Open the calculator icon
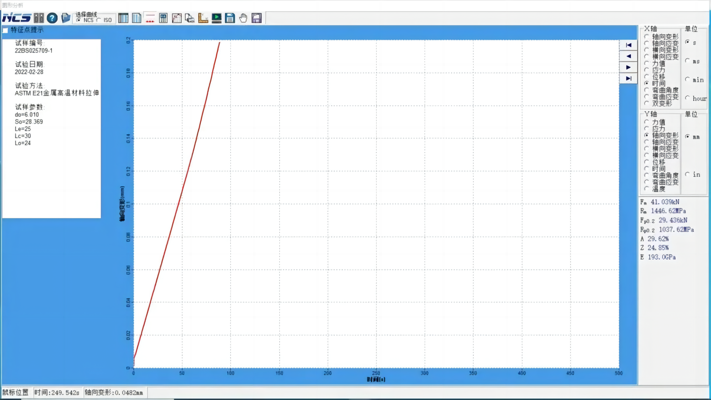Screen dimensions: 711x400 tap(163, 18)
